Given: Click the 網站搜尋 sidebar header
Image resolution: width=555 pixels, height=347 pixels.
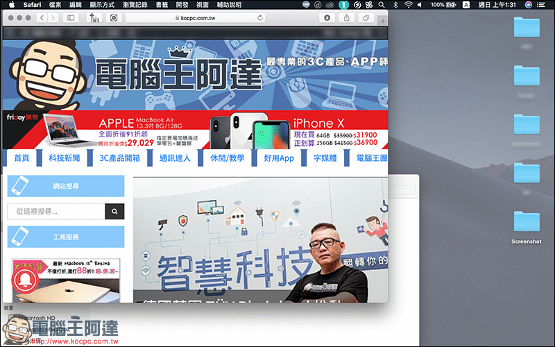Looking at the screenshot, I should coord(66,186).
